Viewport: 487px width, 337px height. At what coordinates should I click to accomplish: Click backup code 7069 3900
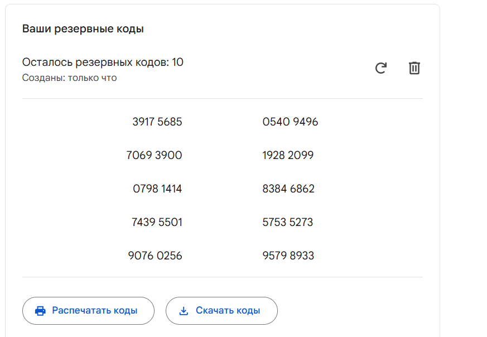[x=155, y=155]
